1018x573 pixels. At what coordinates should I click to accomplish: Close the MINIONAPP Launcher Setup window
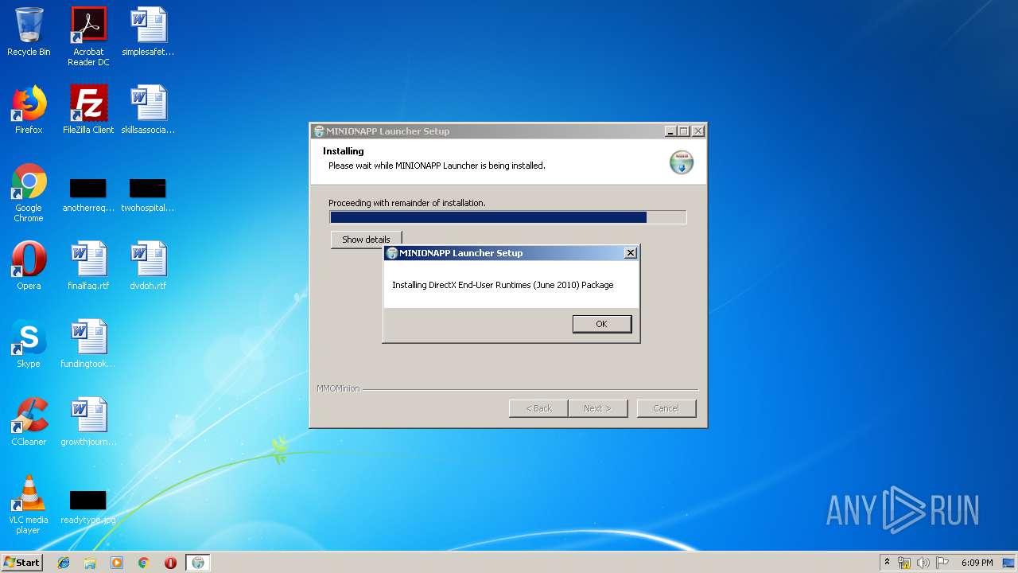click(x=698, y=131)
